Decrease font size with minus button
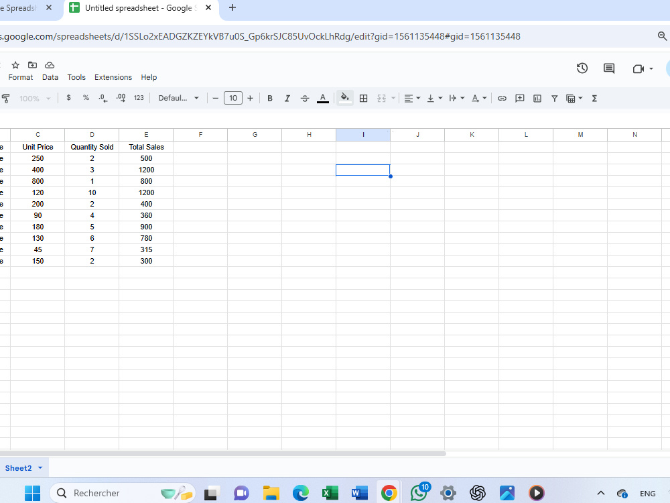 click(x=215, y=99)
